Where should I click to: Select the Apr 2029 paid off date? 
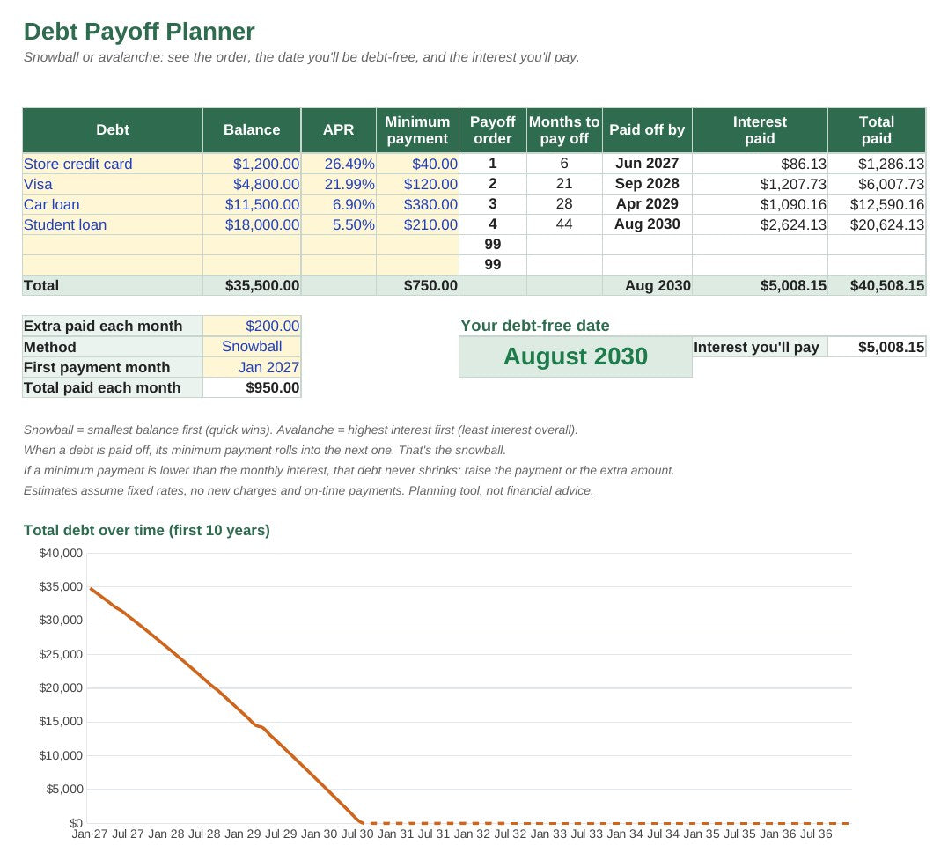647,204
